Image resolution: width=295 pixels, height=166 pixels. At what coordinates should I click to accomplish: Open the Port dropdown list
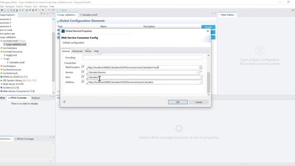point(201,77)
